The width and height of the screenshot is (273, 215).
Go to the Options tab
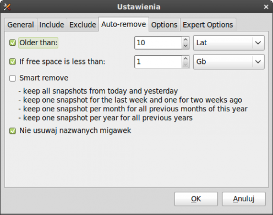[x=165, y=25]
